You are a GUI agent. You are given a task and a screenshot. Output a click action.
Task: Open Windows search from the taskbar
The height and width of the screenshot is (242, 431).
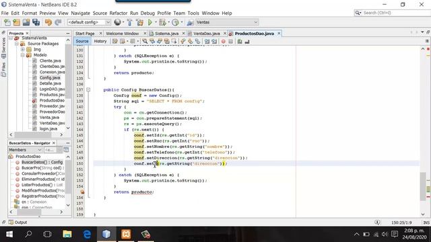28,234
